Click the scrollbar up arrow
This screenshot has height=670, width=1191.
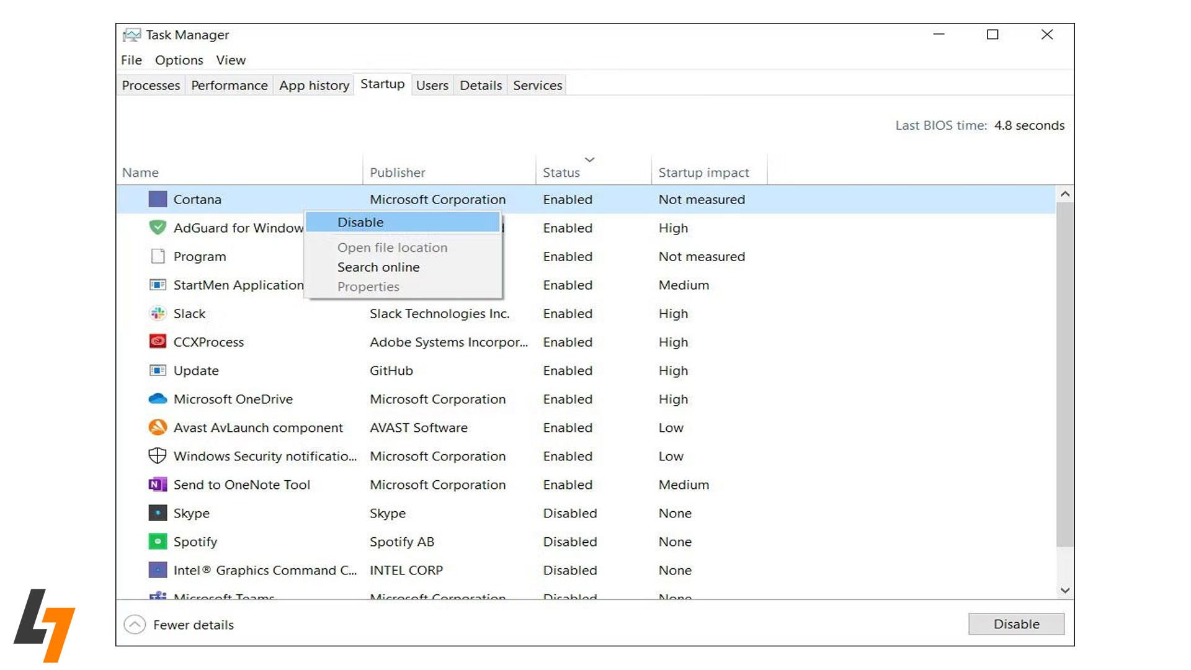coord(1065,194)
